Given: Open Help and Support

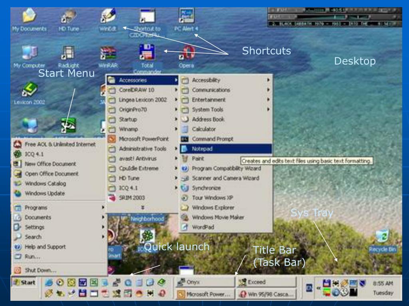Looking at the screenshot, I should pyautogui.click(x=59, y=247).
